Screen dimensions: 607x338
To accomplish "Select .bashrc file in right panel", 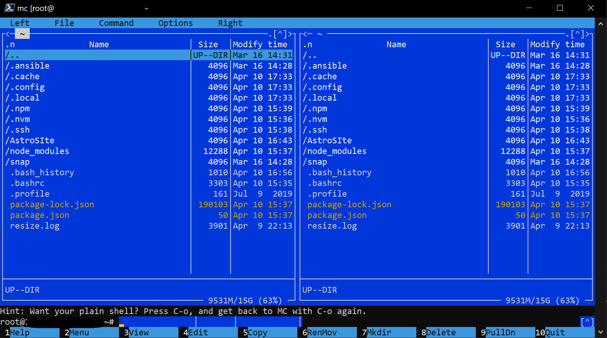I will pos(446,183).
